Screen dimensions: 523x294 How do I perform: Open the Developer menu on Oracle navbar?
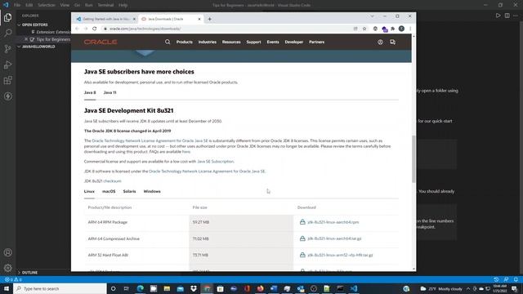pyautogui.click(x=294, y=42)
